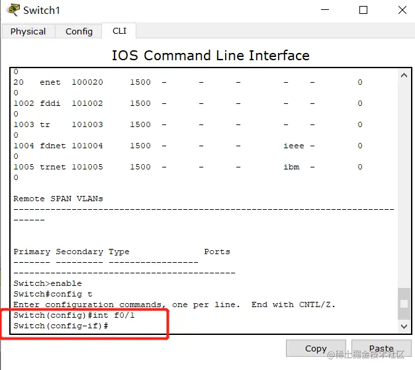Maximize the Switch1 window
This screenshot has width=415, height=370.
coord(363,10)
